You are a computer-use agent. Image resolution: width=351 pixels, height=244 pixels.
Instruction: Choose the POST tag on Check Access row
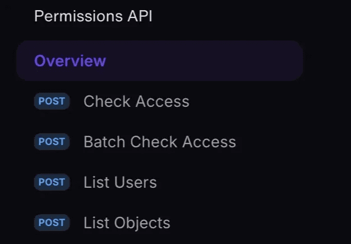(52, 101)
